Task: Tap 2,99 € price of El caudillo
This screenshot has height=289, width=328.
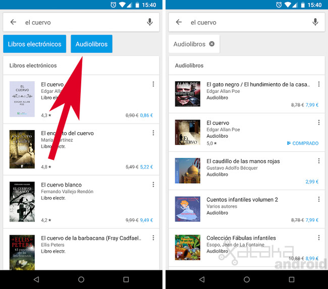Action: (312, 182)
